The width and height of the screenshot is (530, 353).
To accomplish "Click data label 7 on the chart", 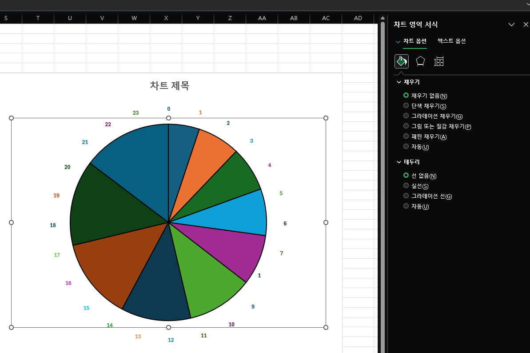I will (x=282, y=253).
